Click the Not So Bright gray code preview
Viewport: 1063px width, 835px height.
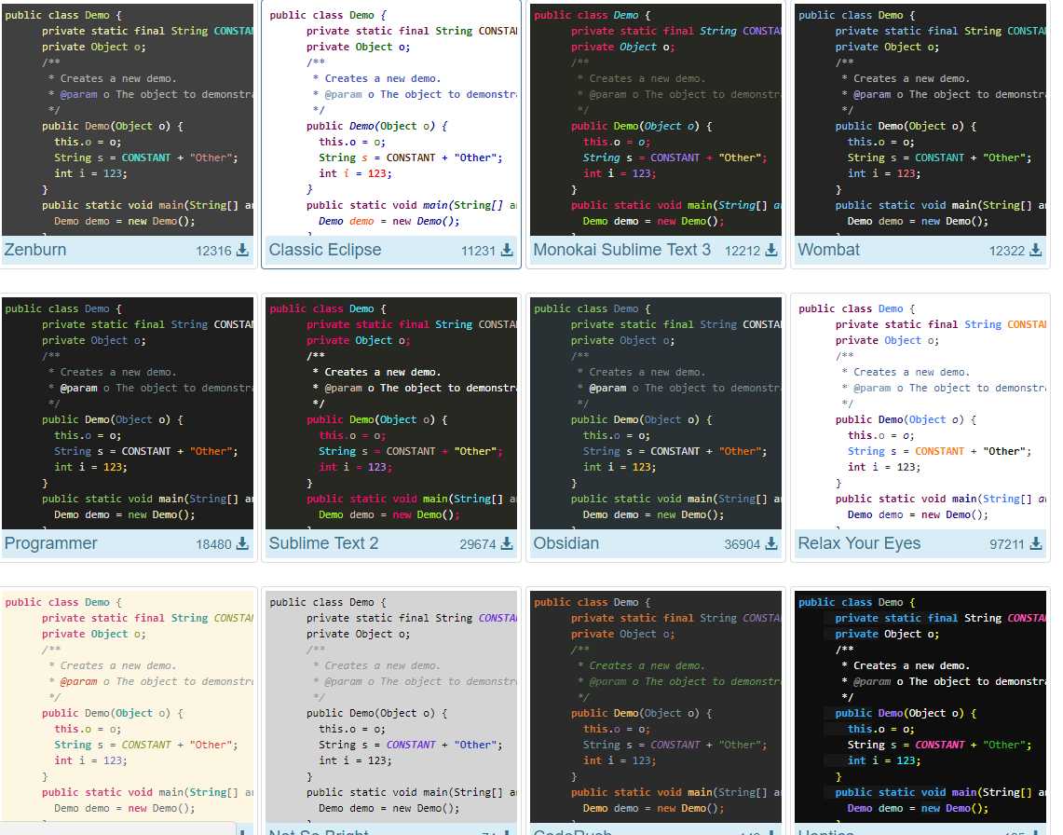(x=391, y=706)
